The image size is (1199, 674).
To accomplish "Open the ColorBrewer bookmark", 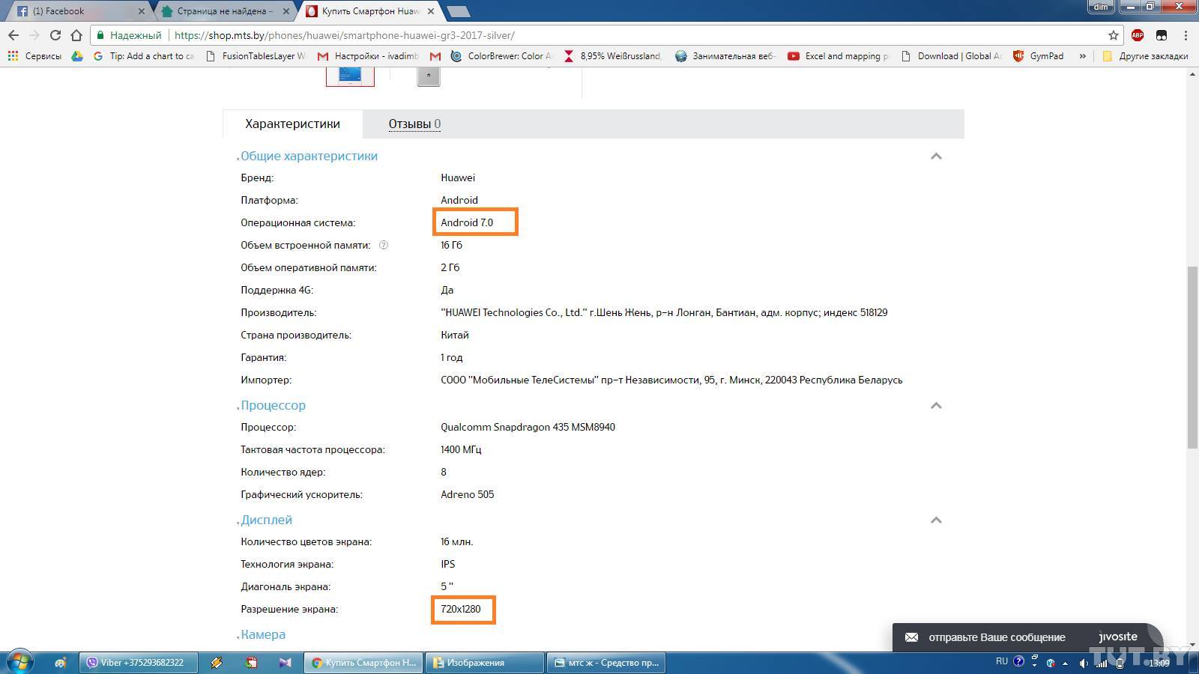I will coord(501,56).
